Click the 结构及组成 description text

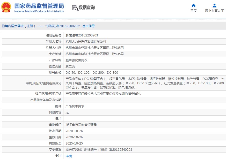coord(145,83)
